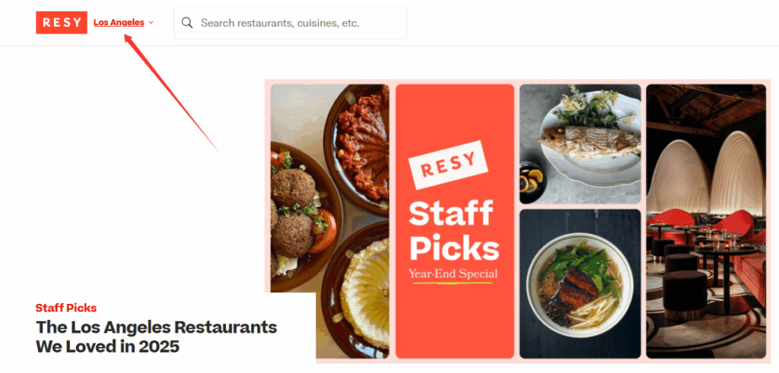Focus the Search restaurants, cuisines input field
Screen dimensions: 779x373
(x=297, y=23)
